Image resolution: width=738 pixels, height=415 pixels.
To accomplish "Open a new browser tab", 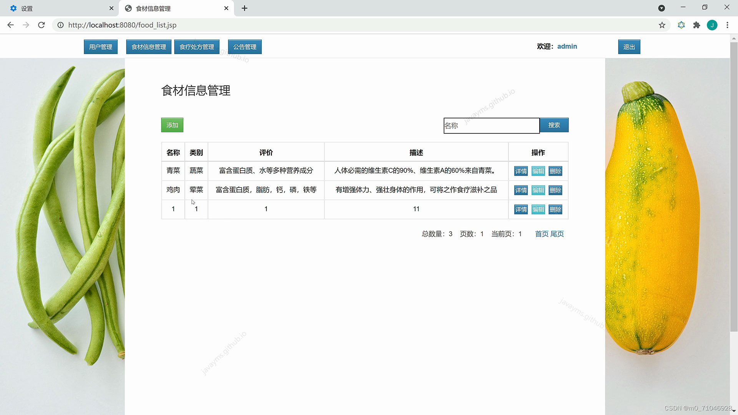I will pyautogui.click(x=244, y=8).
